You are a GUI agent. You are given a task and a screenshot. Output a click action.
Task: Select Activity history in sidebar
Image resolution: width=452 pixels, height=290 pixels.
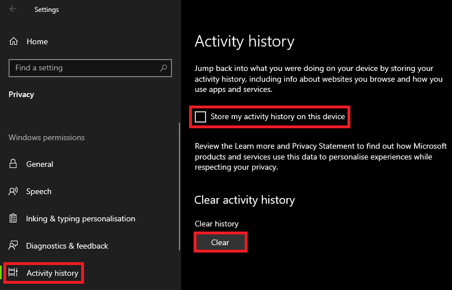(52, 273)
